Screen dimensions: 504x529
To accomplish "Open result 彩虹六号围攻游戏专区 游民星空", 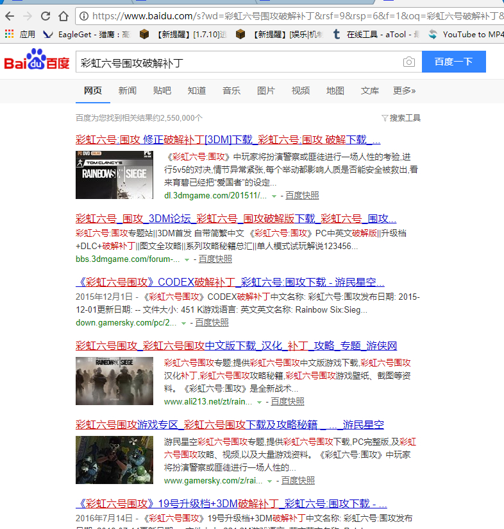I will [x=230, y=424].
